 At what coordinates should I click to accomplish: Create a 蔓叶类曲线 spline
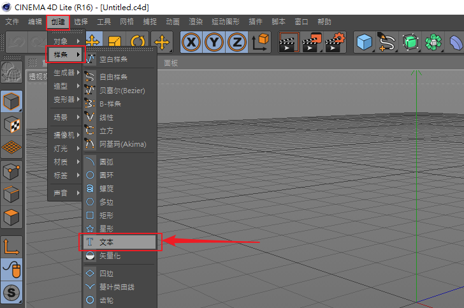pos(120,287)
